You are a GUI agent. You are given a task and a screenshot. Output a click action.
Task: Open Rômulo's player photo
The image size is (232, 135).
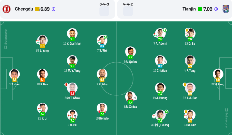click(102, 108)
